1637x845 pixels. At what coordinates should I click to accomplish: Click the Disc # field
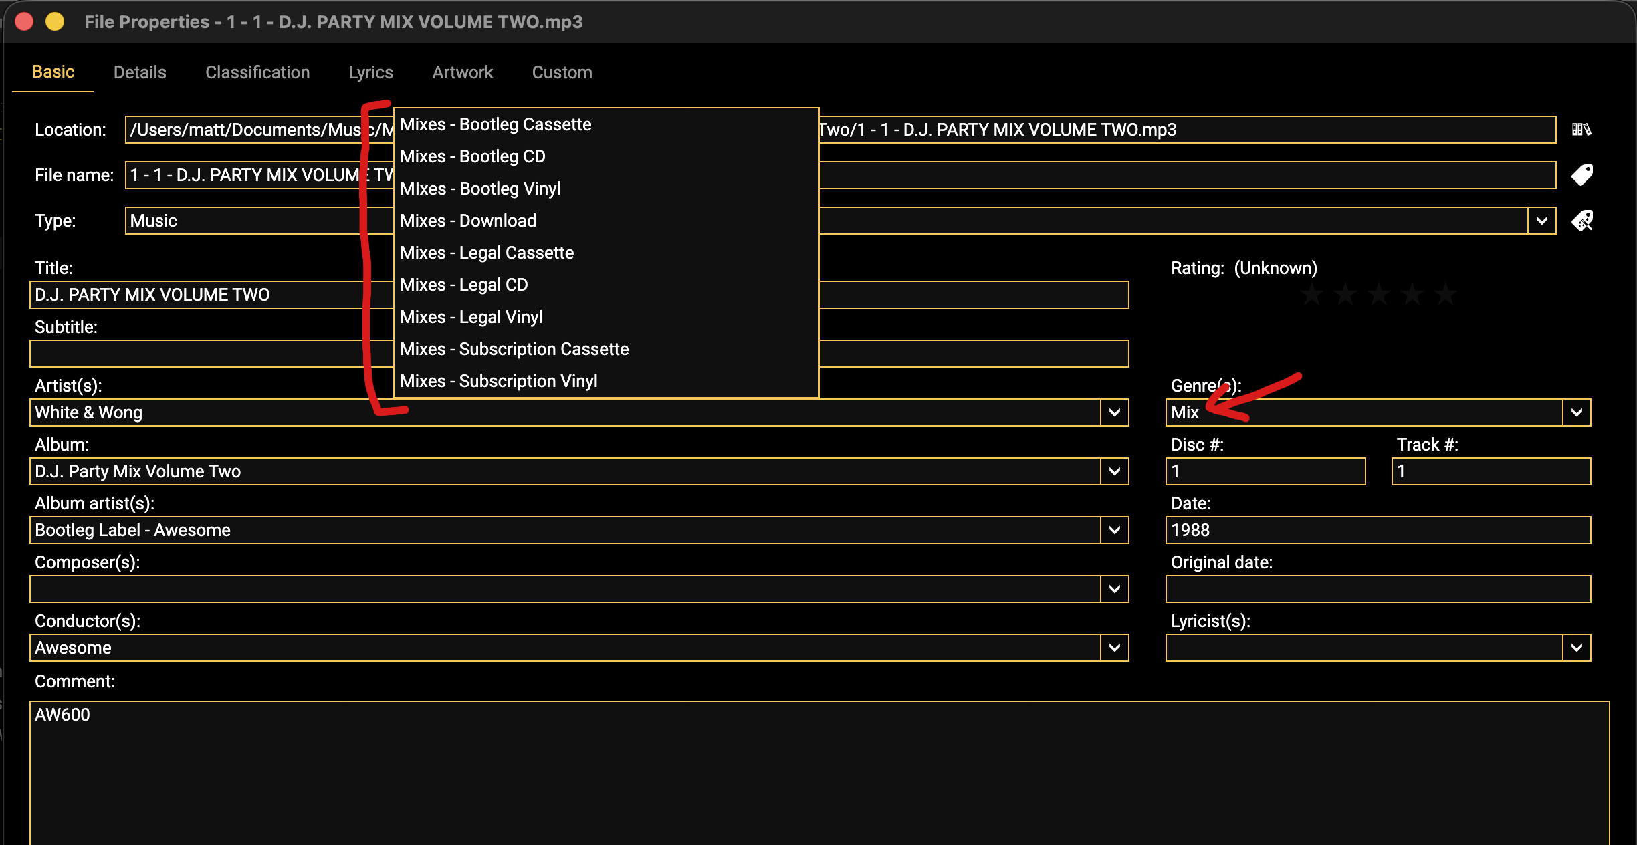(x=1265, y=471)
